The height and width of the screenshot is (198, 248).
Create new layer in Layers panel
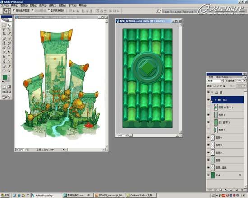(237, 190)
